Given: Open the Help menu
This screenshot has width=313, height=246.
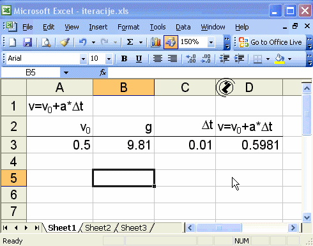Looking at the screenshot, I should click(x=242, y=27).
